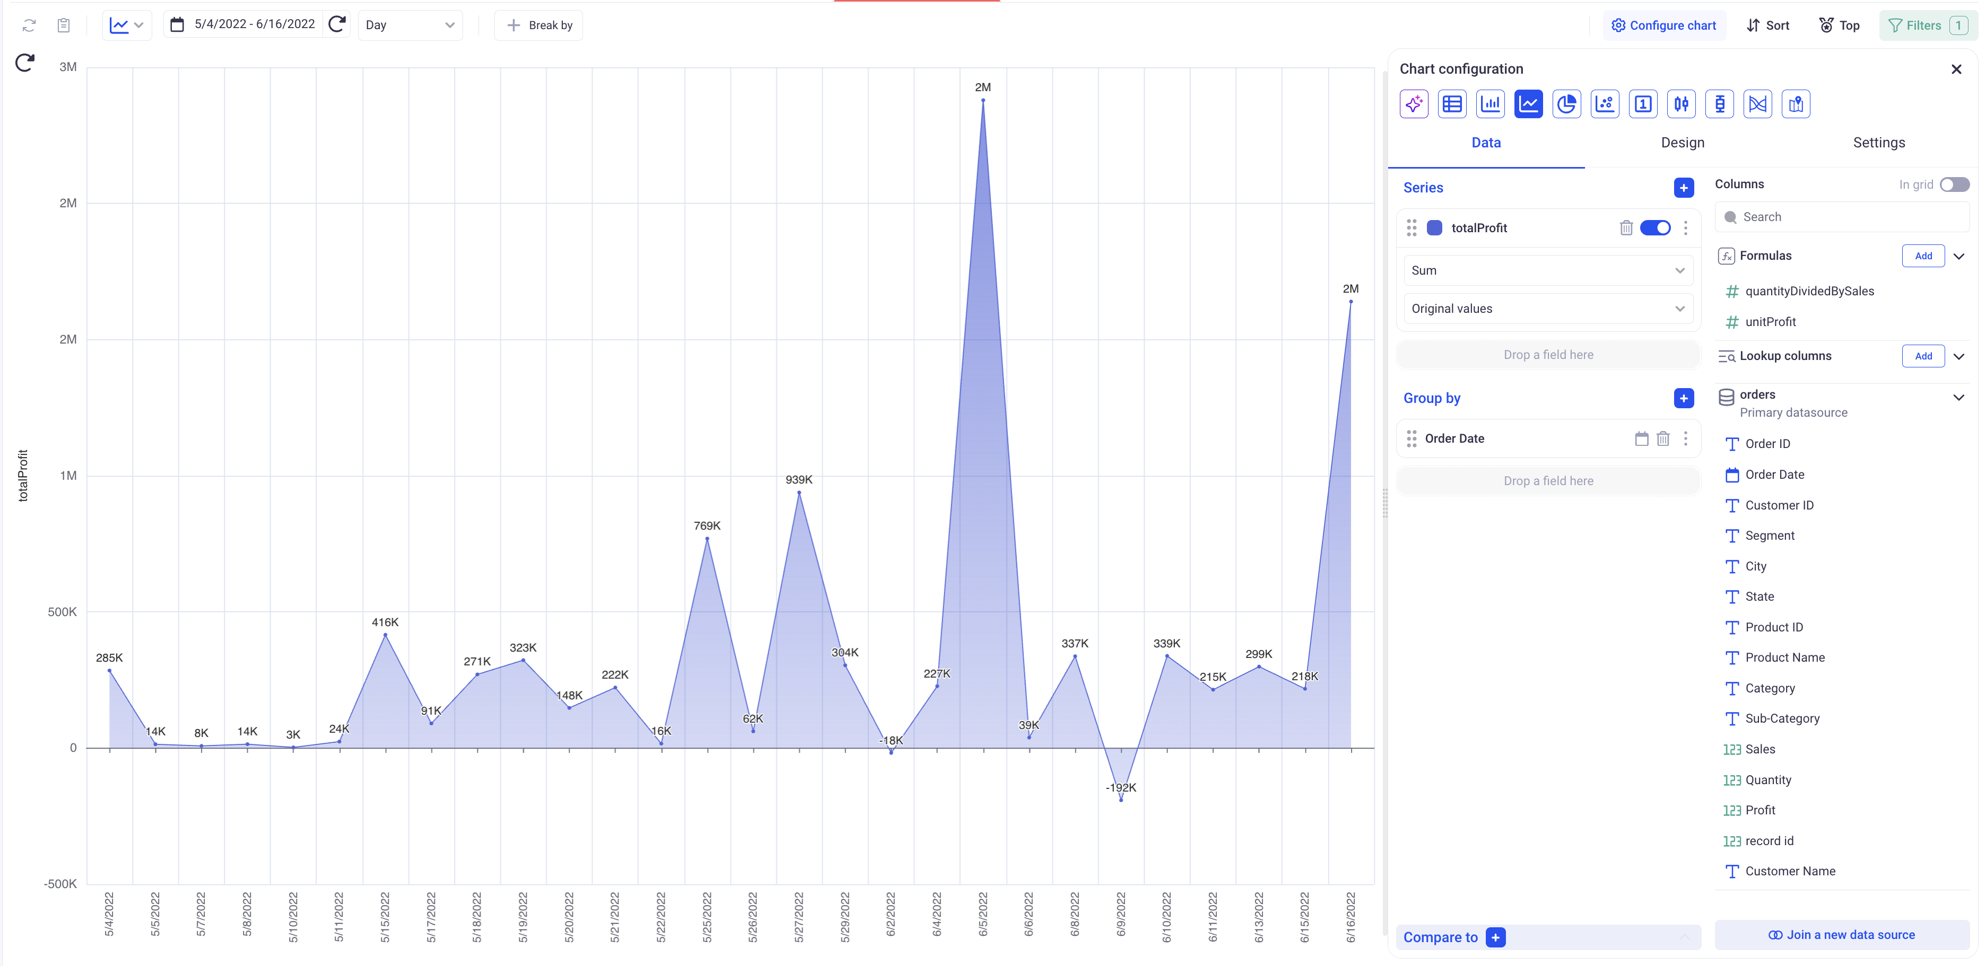This screenshot has width=1986, height=966.
Task: Click the AI sparkle chart suggestion icon
Action: (1413, 104)
